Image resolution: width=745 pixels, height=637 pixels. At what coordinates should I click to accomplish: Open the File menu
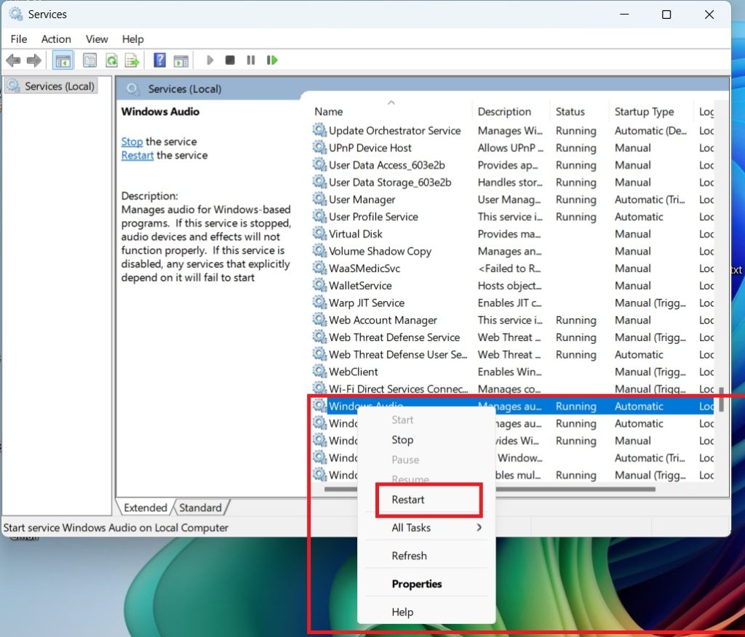click(19, 39)
